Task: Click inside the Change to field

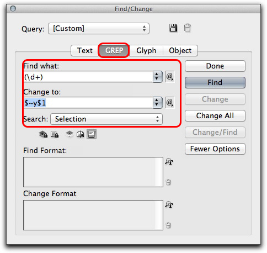Action: [88, 103]
